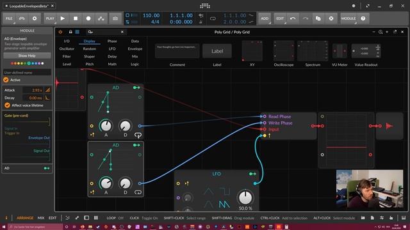Toggle loop button on top AD module

[138, 135]
